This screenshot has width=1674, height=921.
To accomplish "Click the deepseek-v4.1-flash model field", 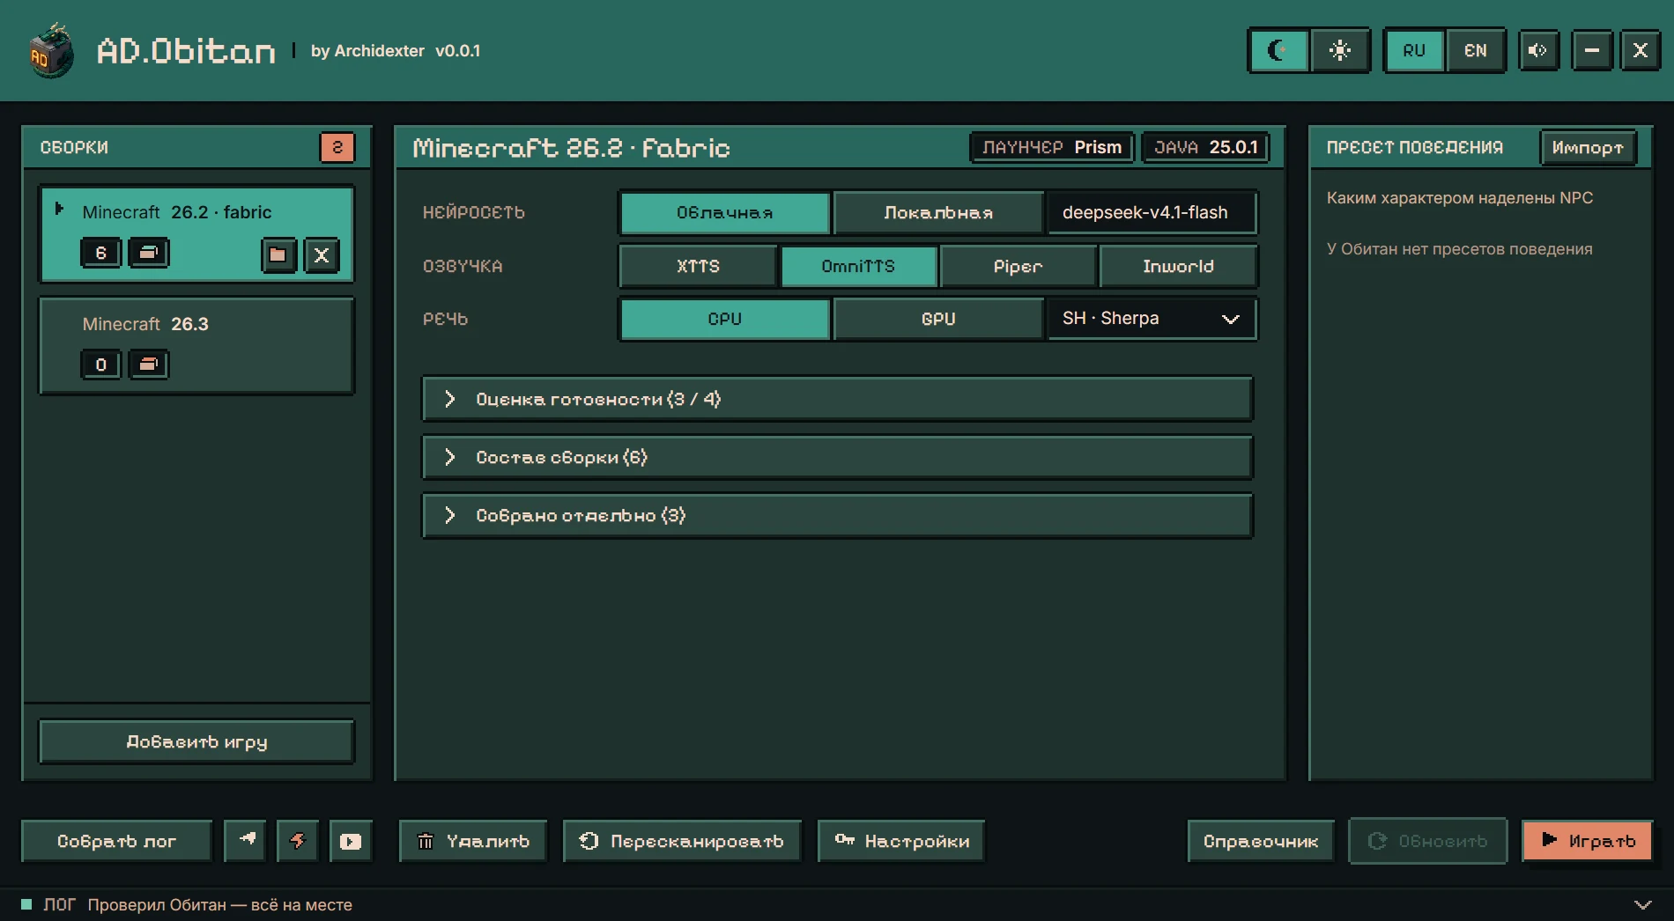I will 1151,212.
